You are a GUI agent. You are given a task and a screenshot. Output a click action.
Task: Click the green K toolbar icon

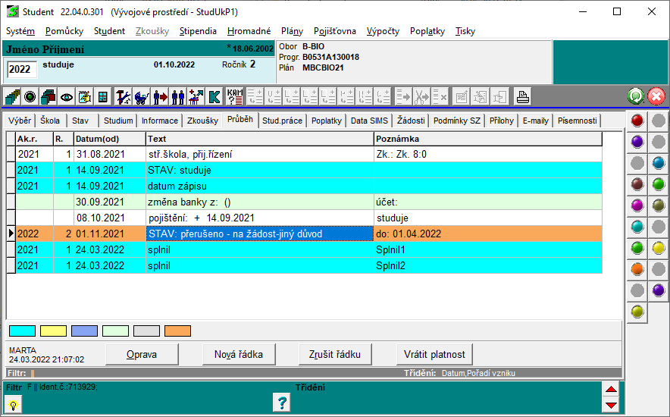[214, 97]
